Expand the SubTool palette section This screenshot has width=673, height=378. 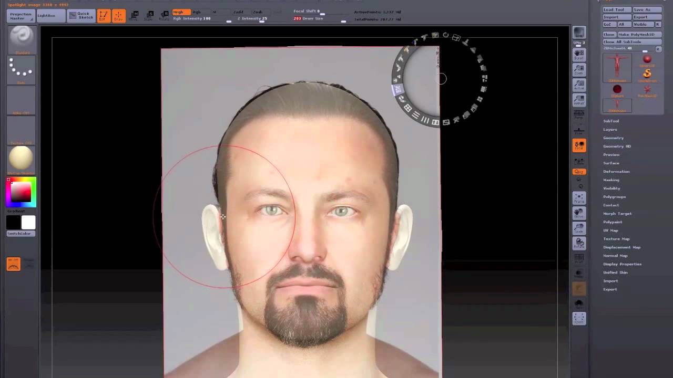(x=611, y=121)
